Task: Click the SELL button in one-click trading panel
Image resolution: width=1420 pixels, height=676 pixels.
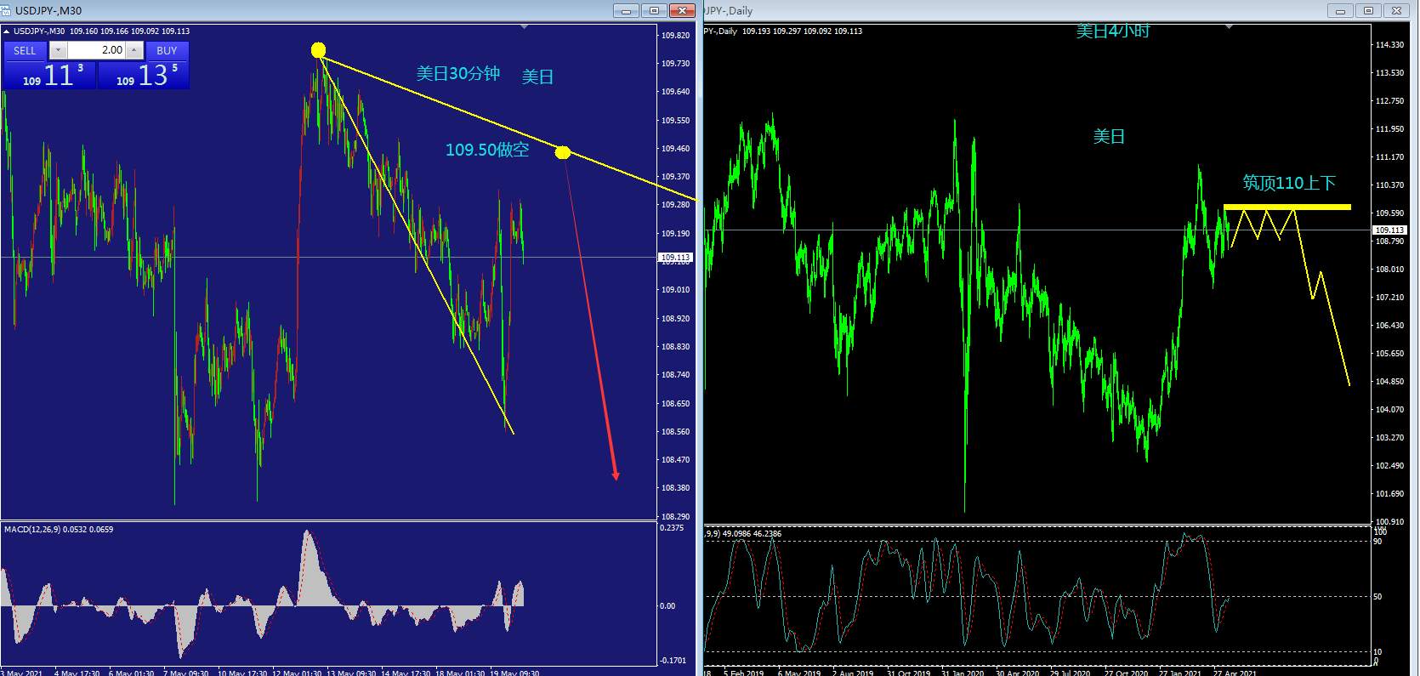Action: tap(25, 51)
